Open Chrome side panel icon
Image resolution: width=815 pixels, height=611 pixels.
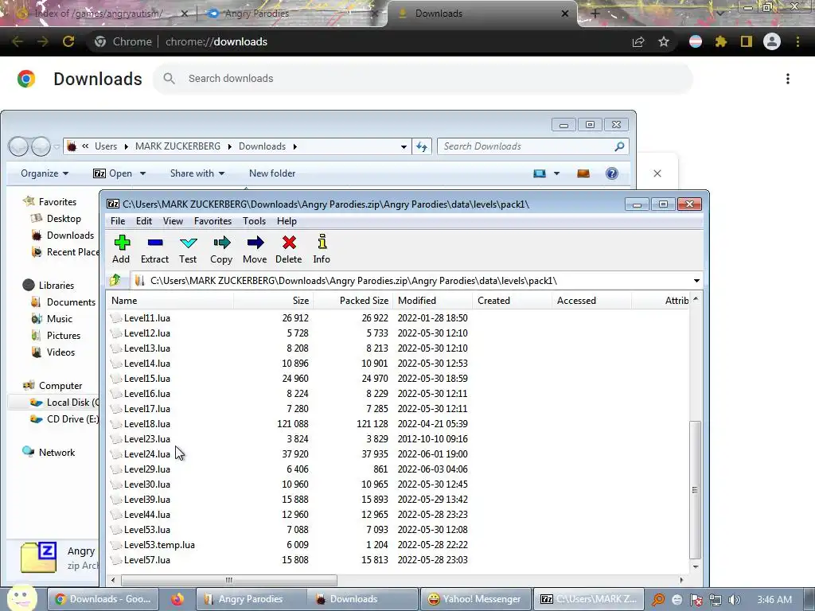click(747, 41)
